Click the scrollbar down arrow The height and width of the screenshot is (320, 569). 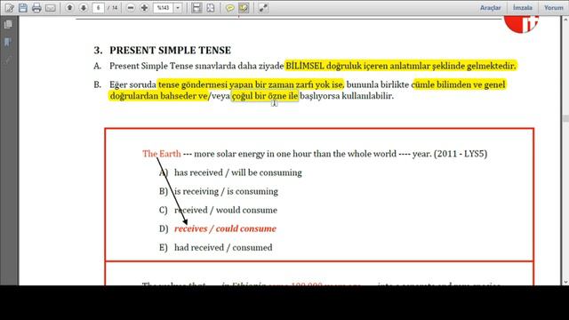565,282
